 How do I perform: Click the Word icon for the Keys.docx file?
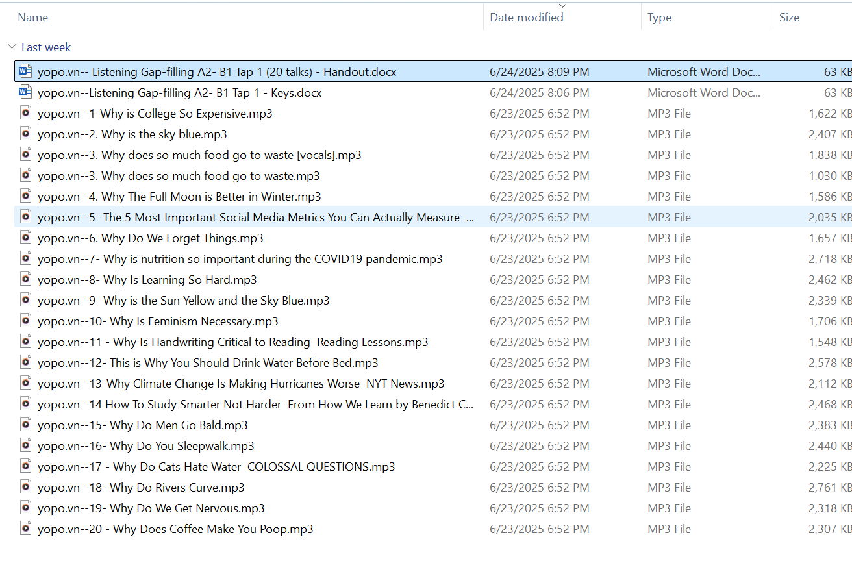(x=25, y=92)
